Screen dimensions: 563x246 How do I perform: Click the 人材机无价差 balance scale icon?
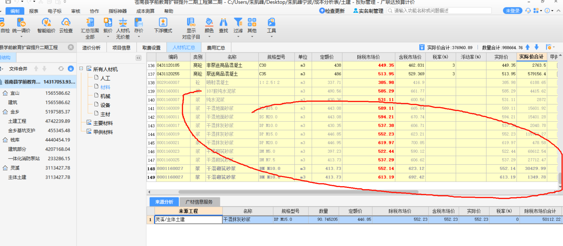click(123, 22)
